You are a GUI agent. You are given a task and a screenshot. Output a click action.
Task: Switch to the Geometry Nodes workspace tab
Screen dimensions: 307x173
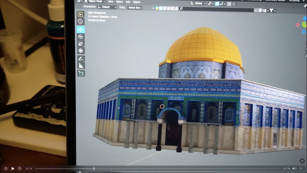[275, 1]
